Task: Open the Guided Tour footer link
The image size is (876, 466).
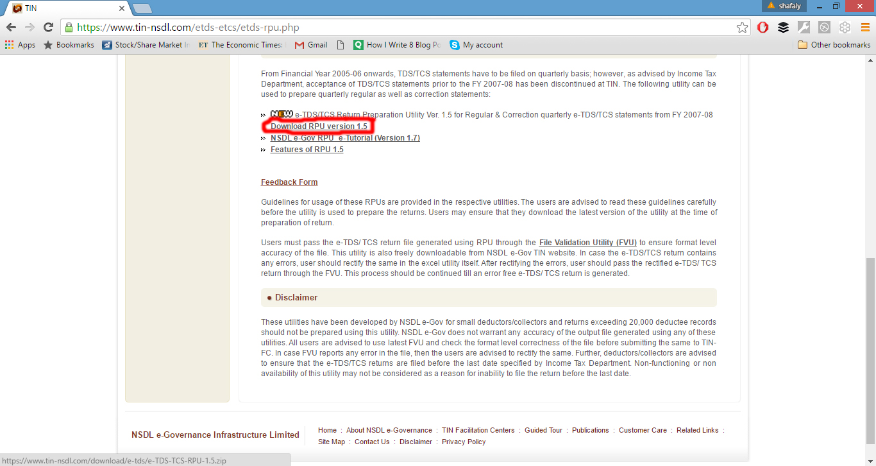Action: pyautogui.click(x=543, y=430)
